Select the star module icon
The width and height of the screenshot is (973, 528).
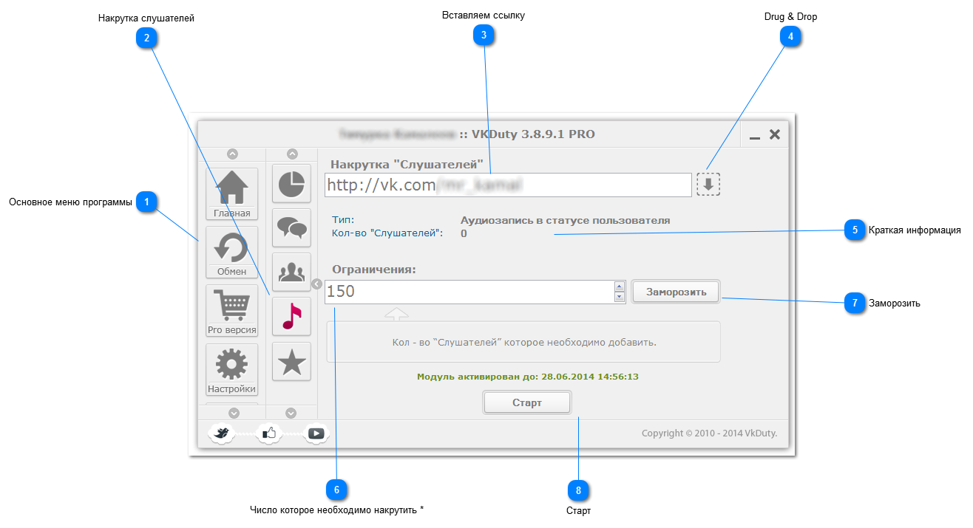click(291, 361)
